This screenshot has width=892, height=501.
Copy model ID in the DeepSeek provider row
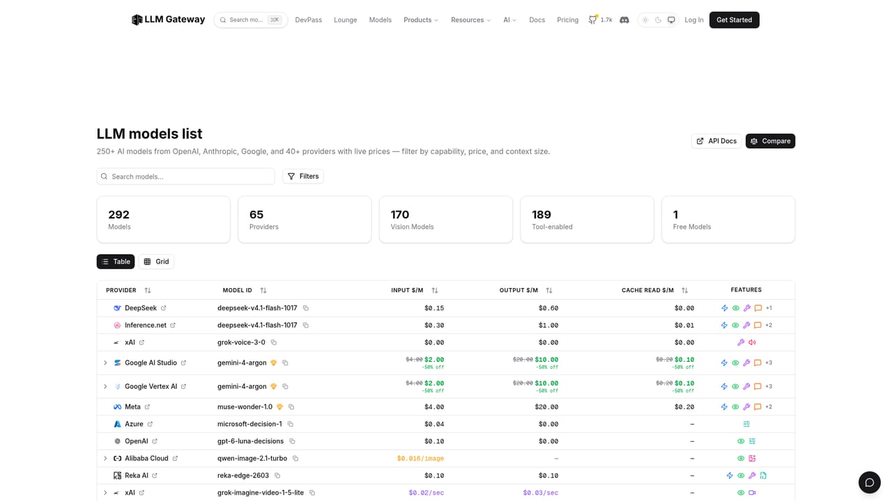306,308
